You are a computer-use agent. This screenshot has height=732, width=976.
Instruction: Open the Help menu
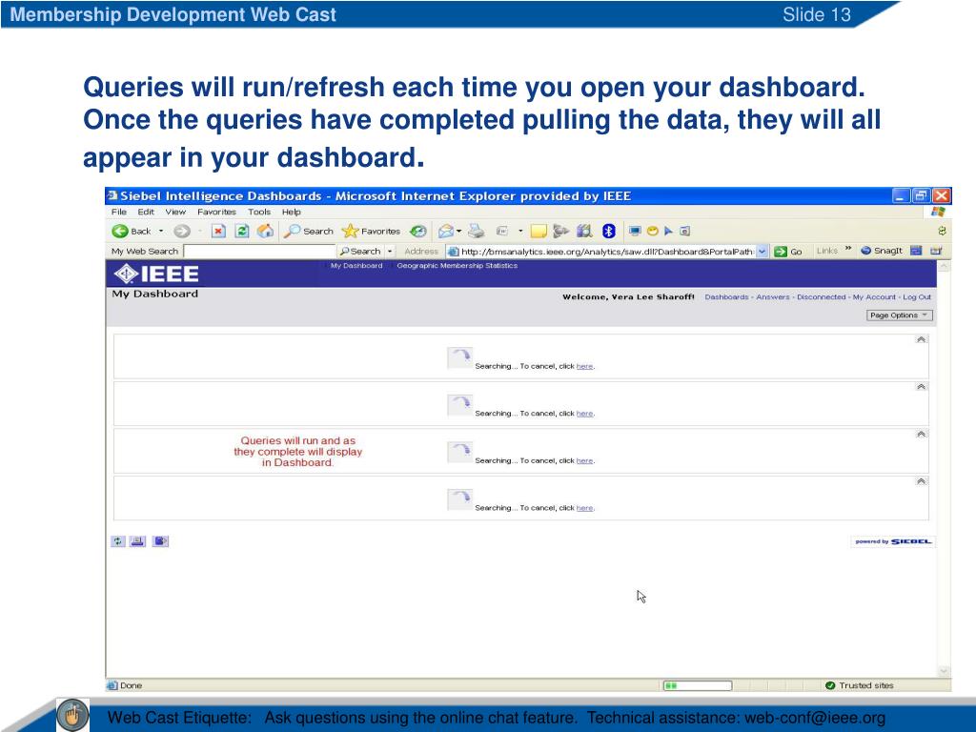292,213
